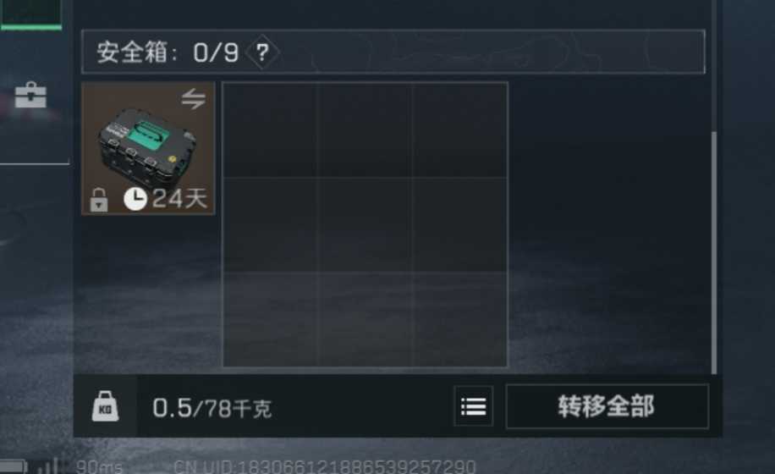Click the clock icon next to 24天
The image size is (775, 474).
point(135,199)
